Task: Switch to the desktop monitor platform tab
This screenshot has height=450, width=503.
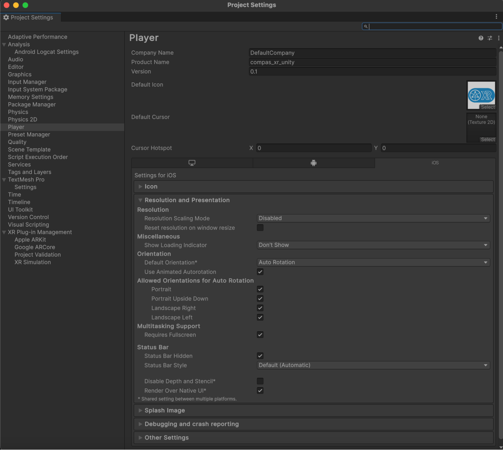Action: [192, 163]
